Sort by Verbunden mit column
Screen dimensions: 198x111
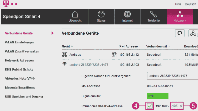click(x=158, y=46)
